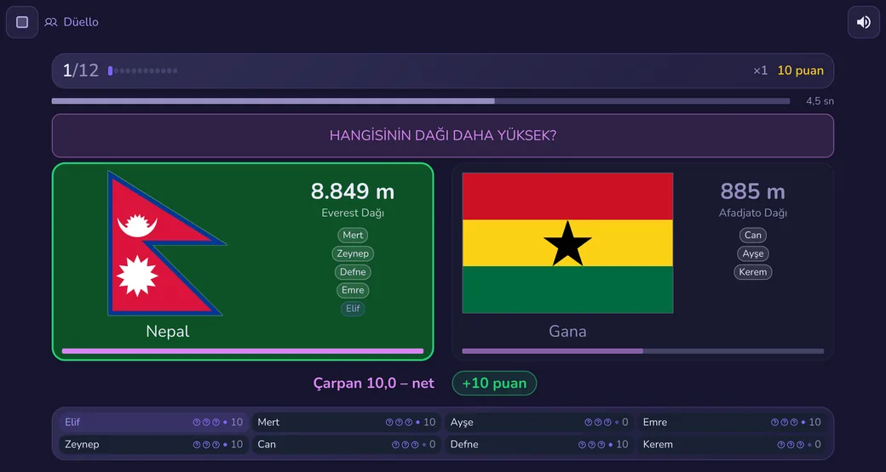Select the Gana flag image
The width and height of the screenshot is (886, 472).
coord(567,243)
